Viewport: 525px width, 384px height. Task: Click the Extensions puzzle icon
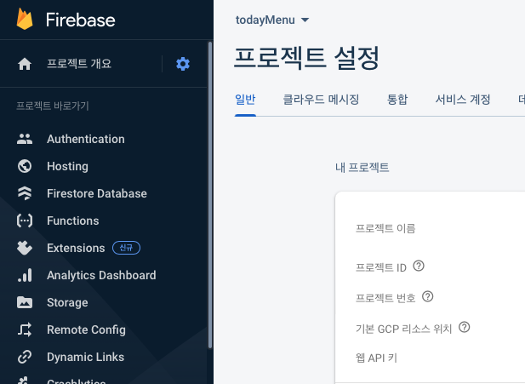(25, 248)
